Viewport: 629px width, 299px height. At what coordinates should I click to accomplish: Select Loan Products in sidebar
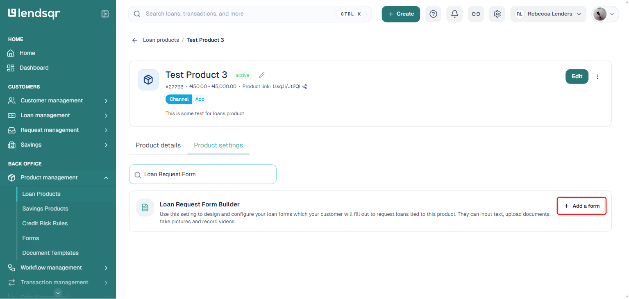41,194
